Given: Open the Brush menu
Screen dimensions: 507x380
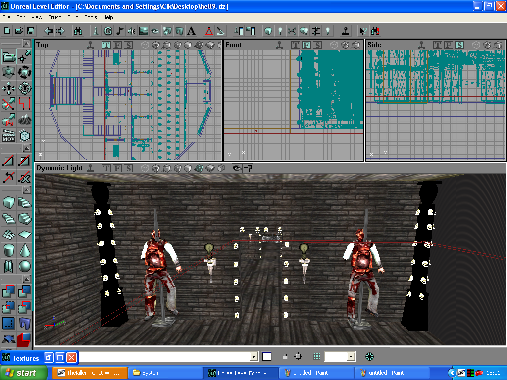Looking at the screenshot, I should [54, 17].
